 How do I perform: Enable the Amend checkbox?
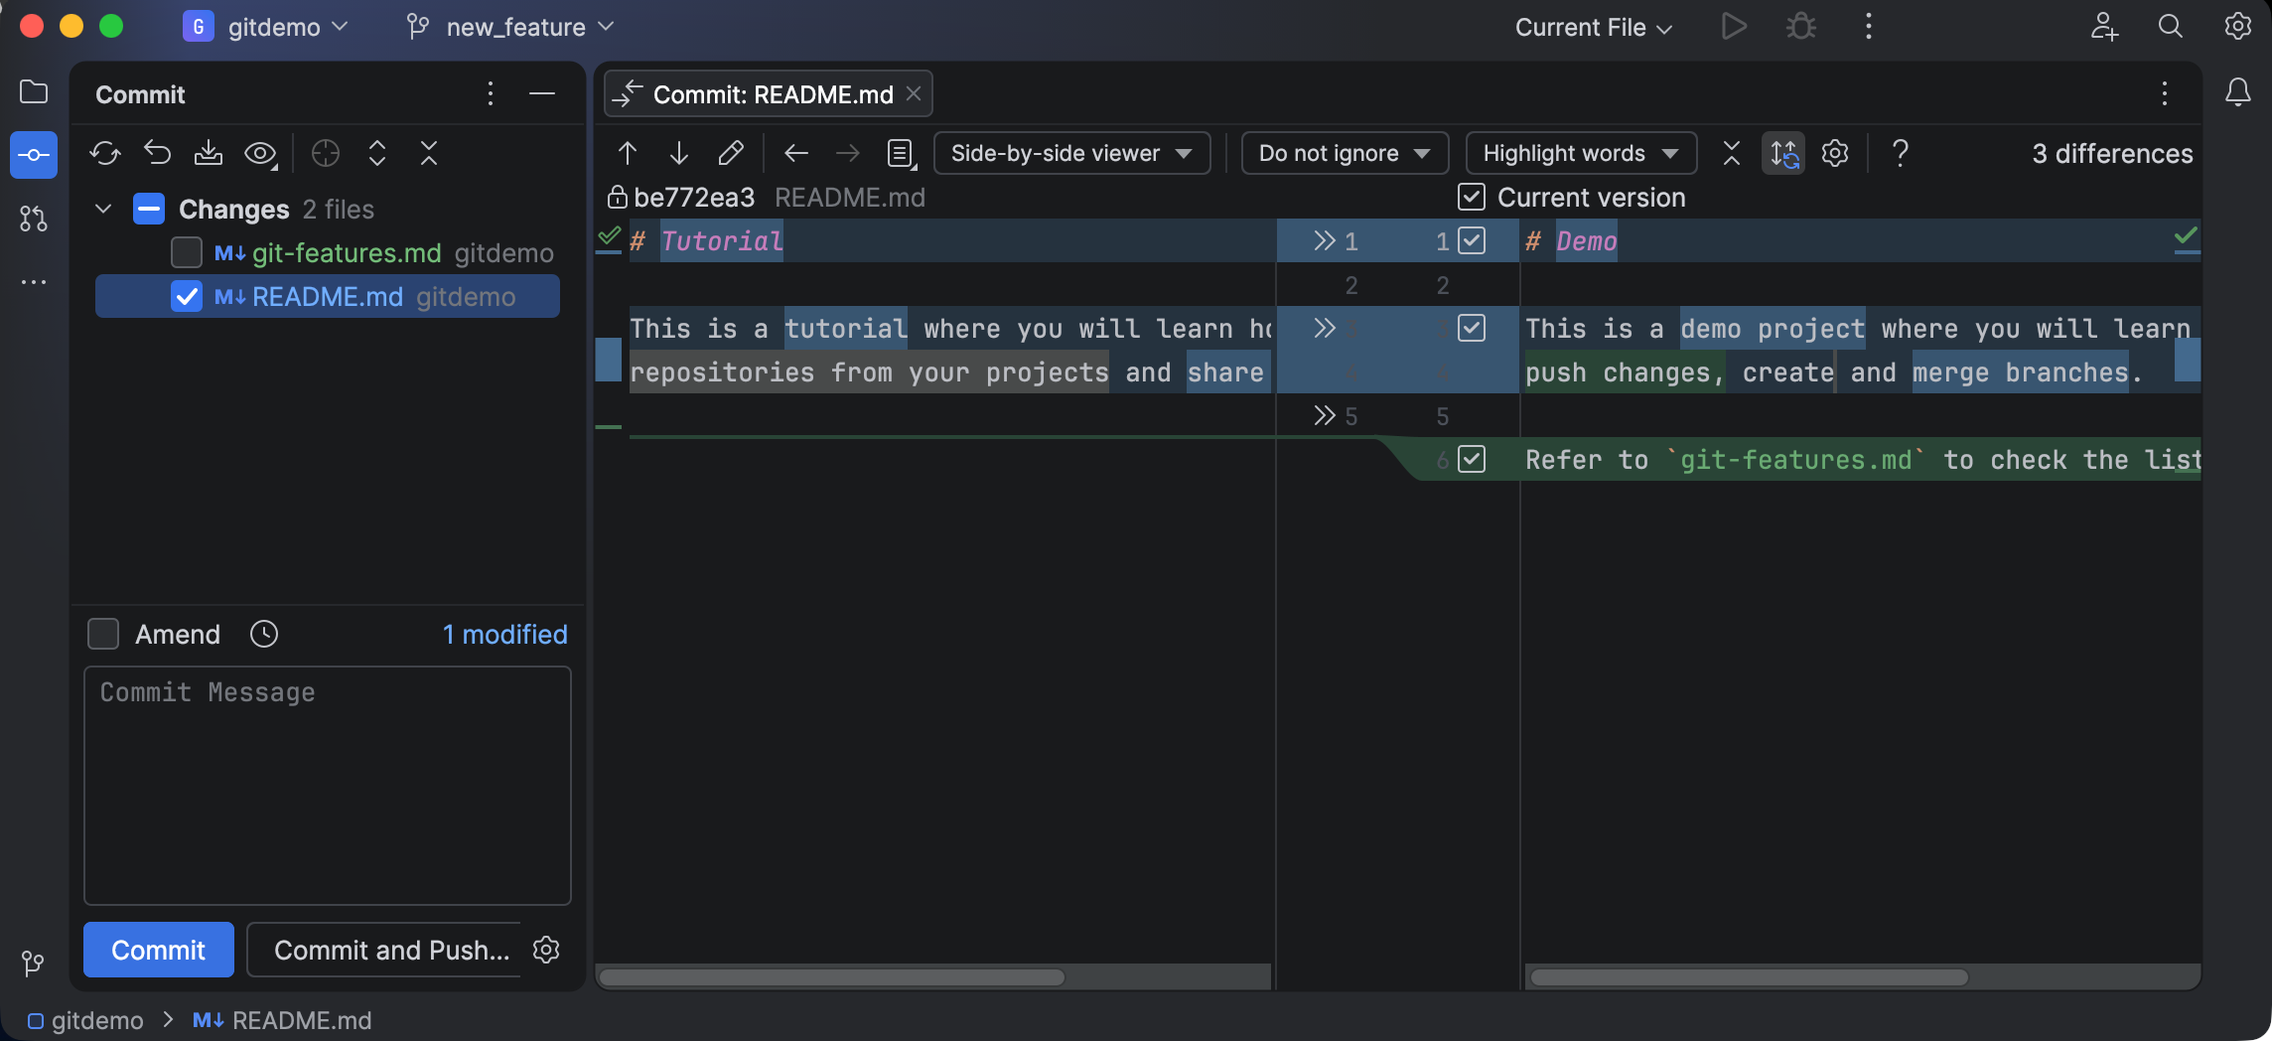103,634
